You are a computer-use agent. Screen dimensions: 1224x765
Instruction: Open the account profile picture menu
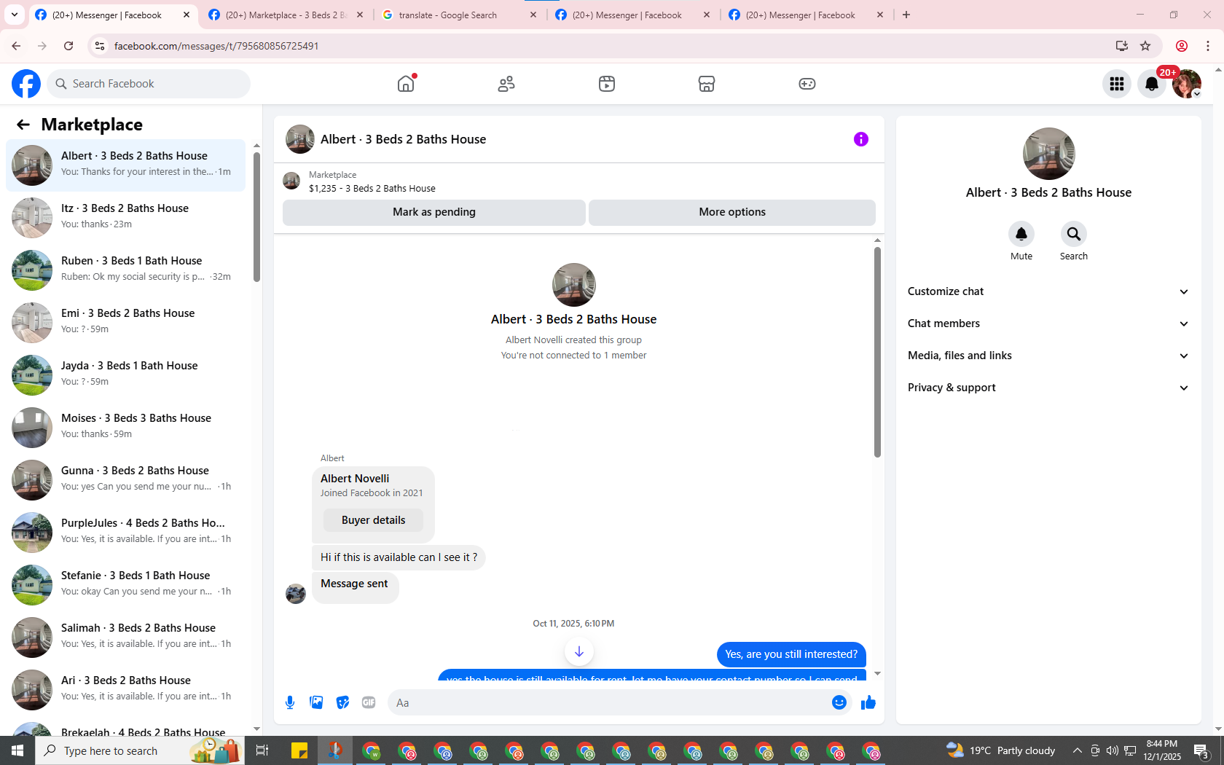coord(1187,84)
